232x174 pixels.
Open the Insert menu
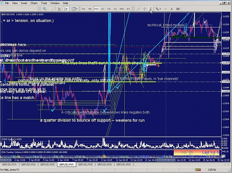click(x=24, y=3)
